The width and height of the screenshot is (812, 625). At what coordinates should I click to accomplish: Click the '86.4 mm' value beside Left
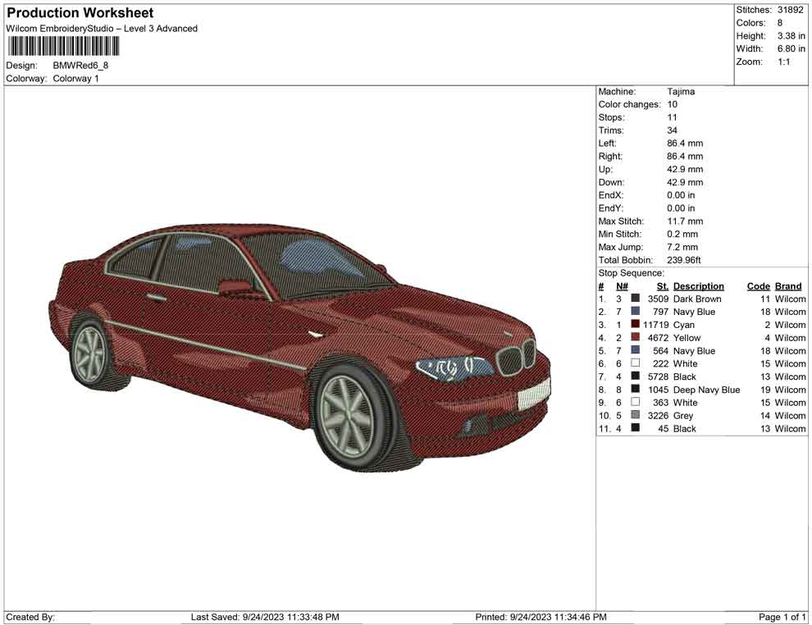pyautogui.click(x=685, y=144)
